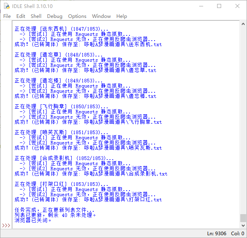The image size is (247, 238).
Task: Open the Help menu
Action: tap(122, 16)
